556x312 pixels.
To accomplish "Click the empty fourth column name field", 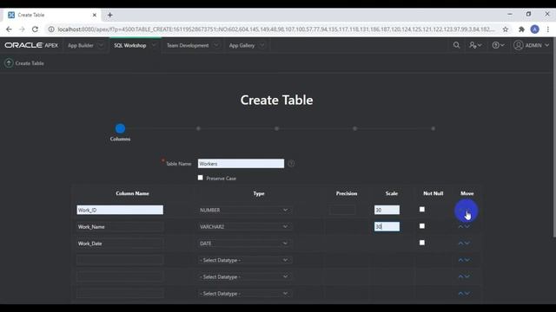I will [120, 260].
